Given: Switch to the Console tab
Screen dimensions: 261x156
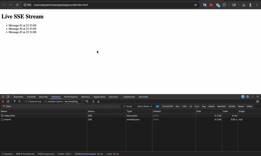Looking at the screenshot, I should [31, 97].
